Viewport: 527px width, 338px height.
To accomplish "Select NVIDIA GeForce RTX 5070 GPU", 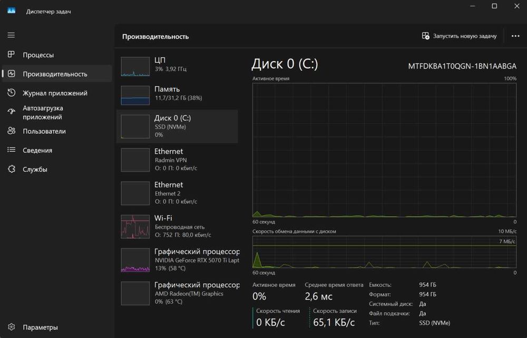I will pos(177,259).
